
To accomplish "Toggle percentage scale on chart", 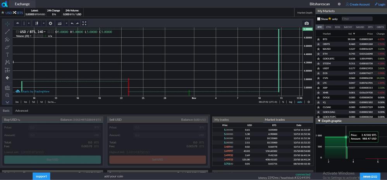I will 283,102.
